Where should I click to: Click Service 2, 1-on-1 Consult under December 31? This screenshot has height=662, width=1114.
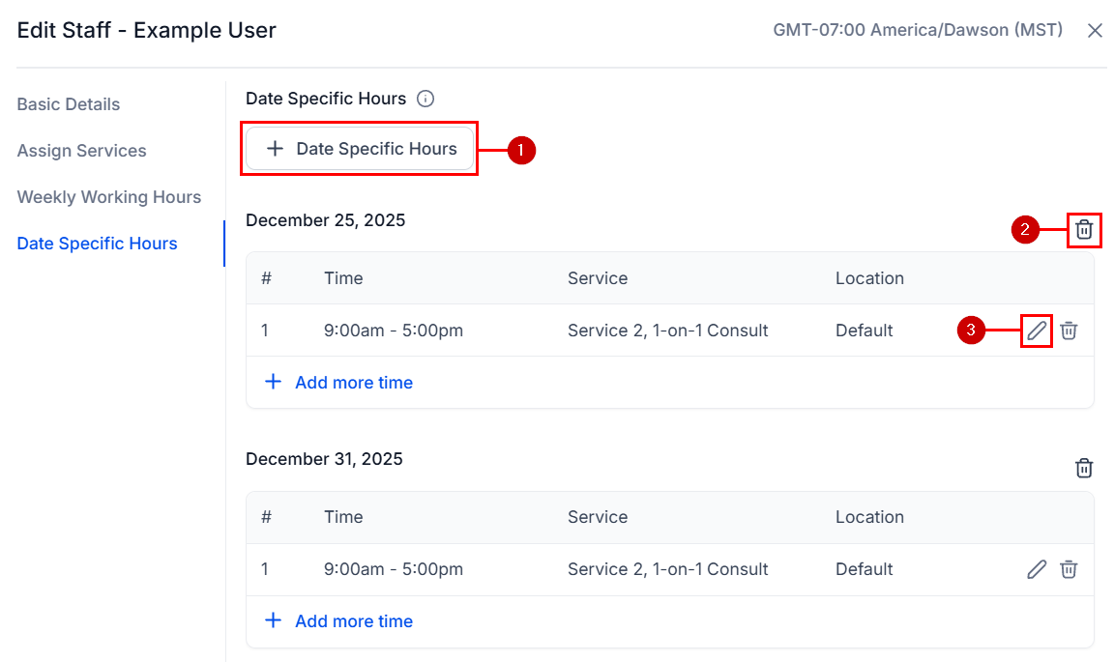tap(667, 569)
